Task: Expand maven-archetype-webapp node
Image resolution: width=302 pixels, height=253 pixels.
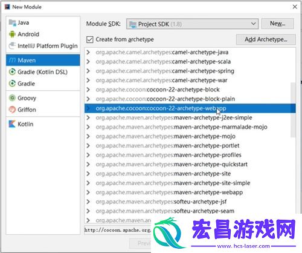Action: (x=88, y=192)
